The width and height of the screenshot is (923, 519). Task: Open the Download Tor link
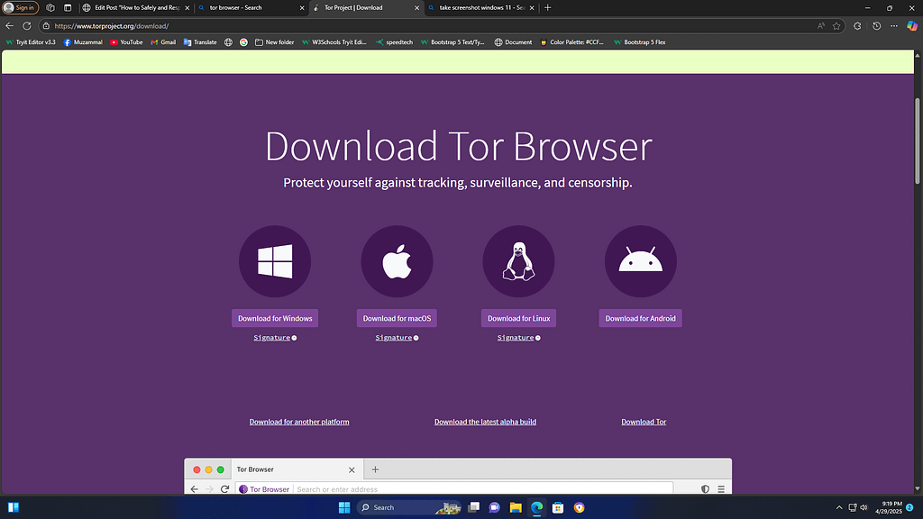tap(644, 422)
